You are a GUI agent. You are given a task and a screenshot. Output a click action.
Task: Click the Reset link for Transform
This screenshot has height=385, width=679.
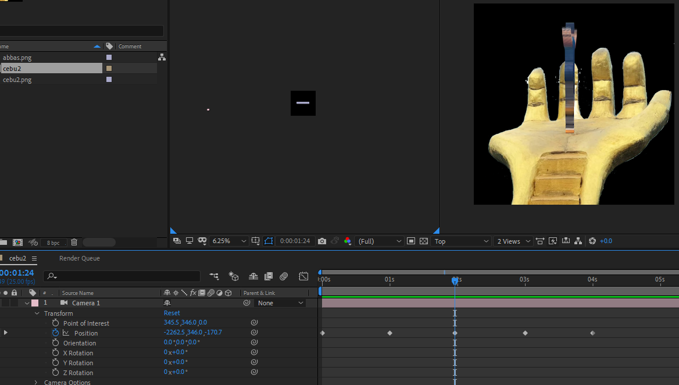[172, 313]
